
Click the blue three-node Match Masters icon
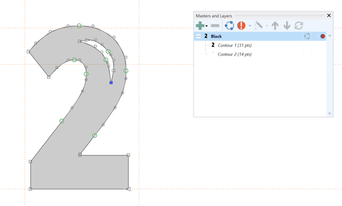point(229,26)
